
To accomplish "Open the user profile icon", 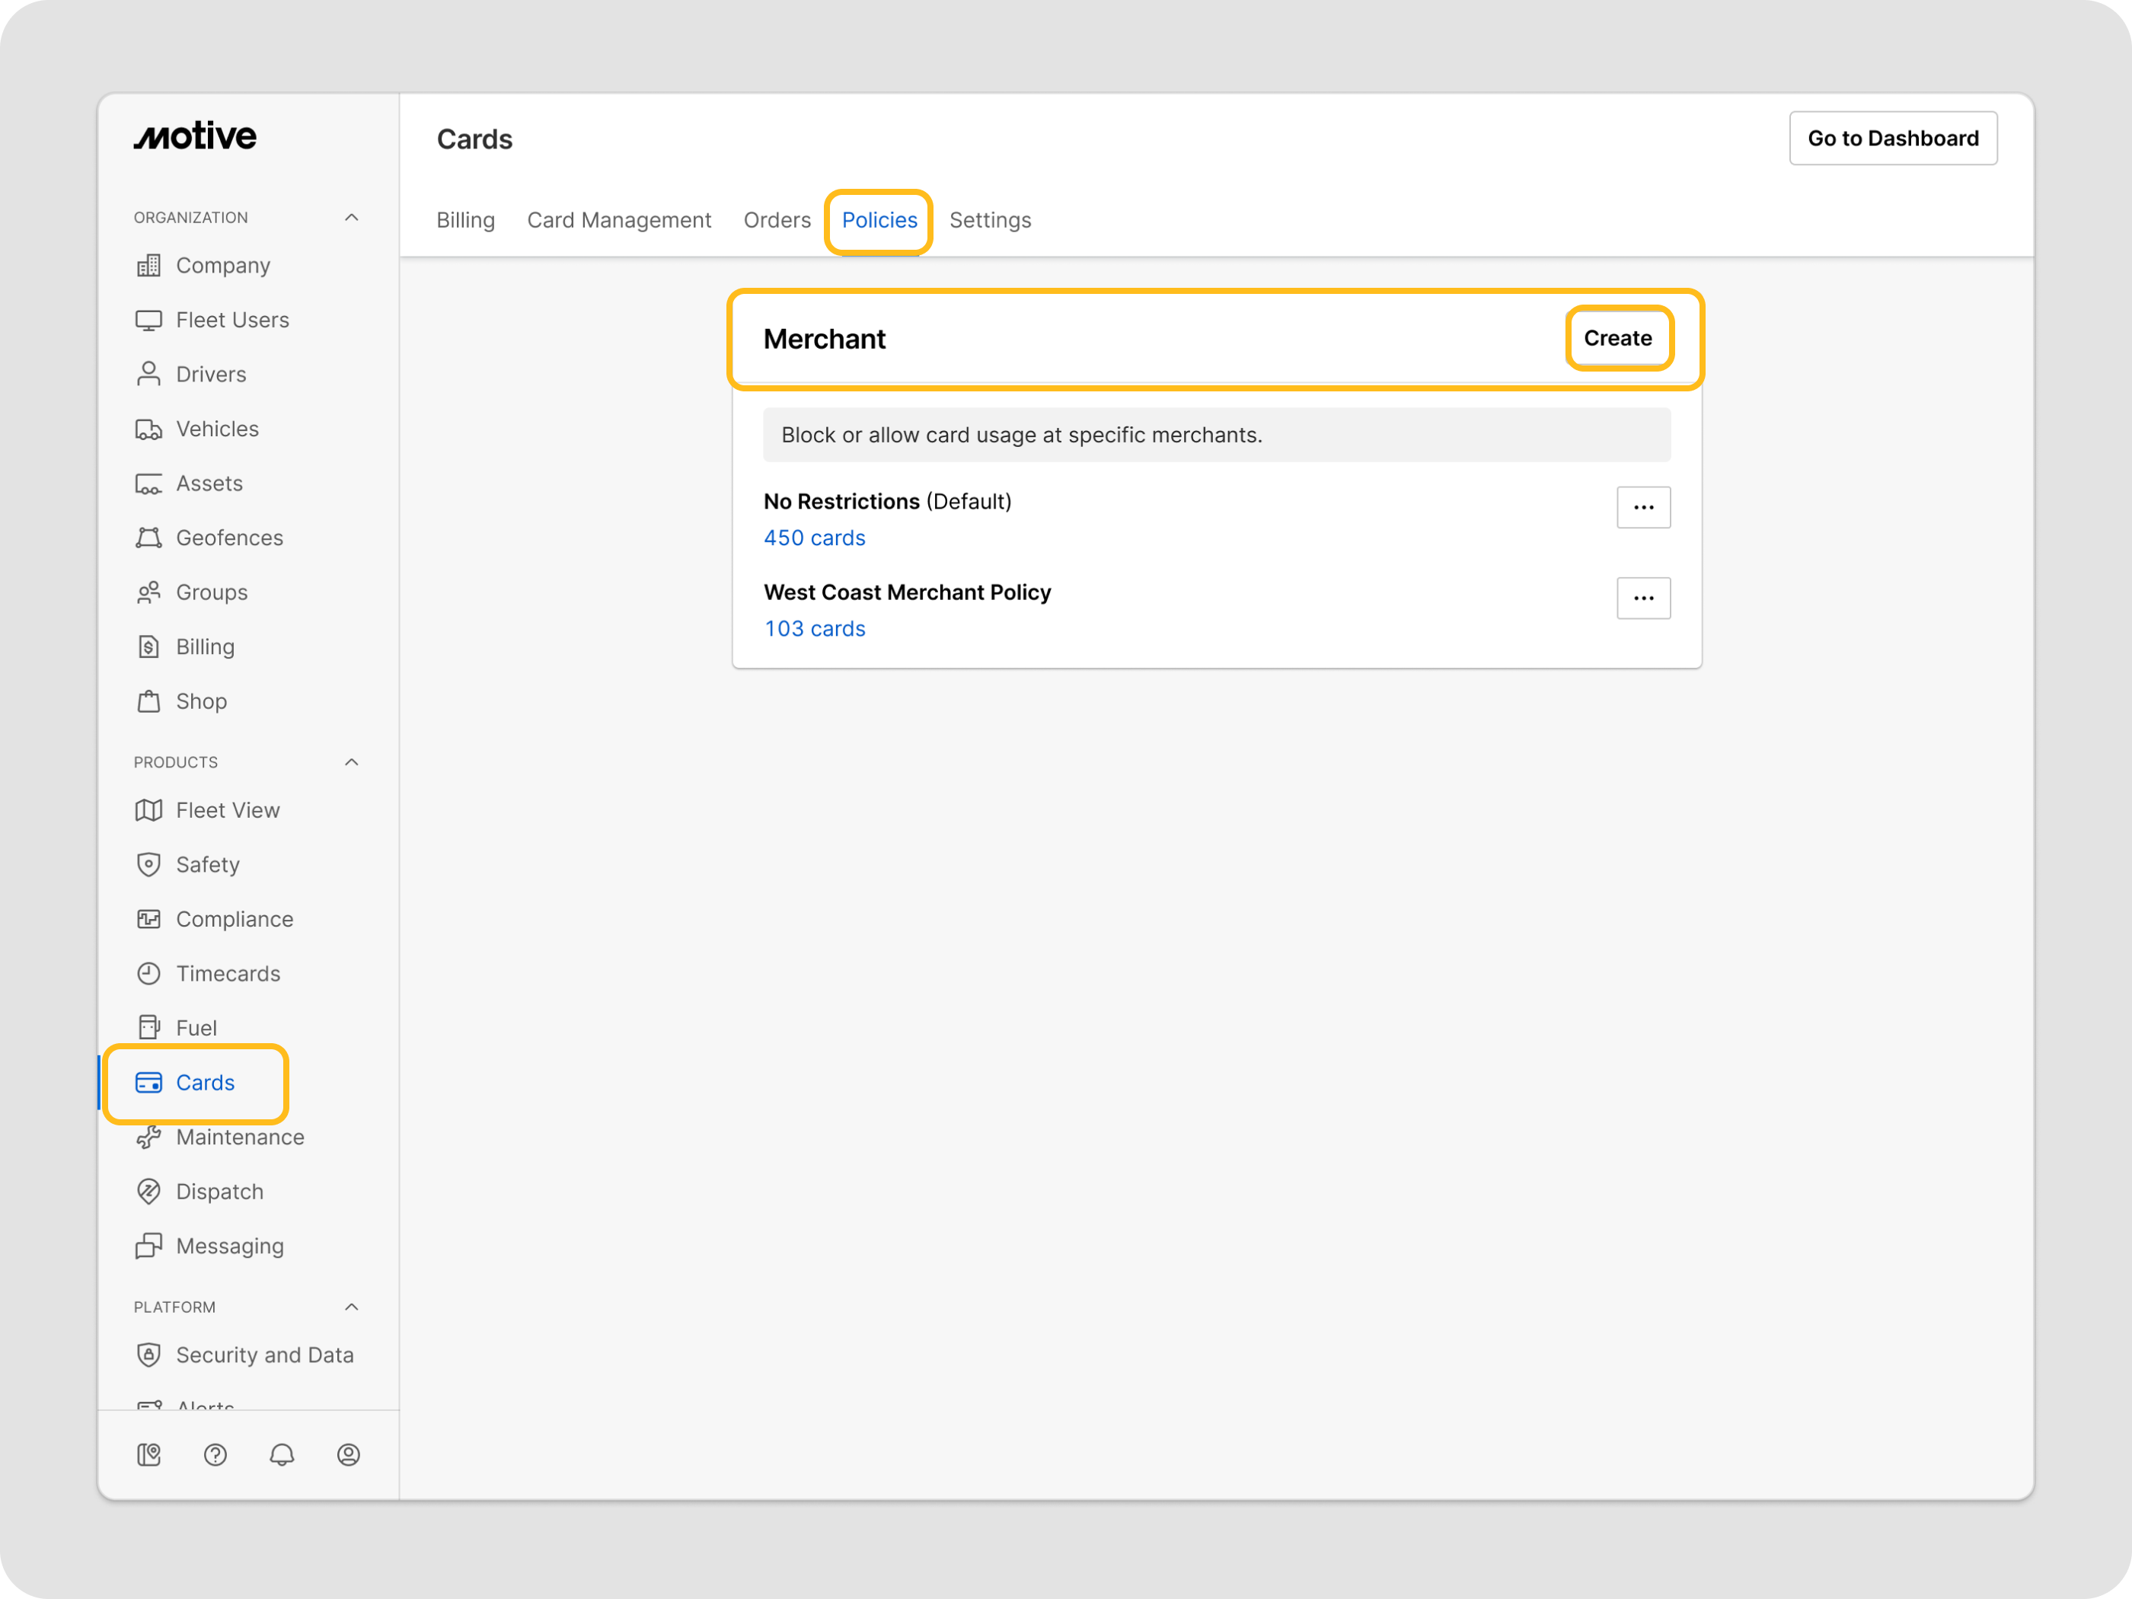I will [348, 1454].
